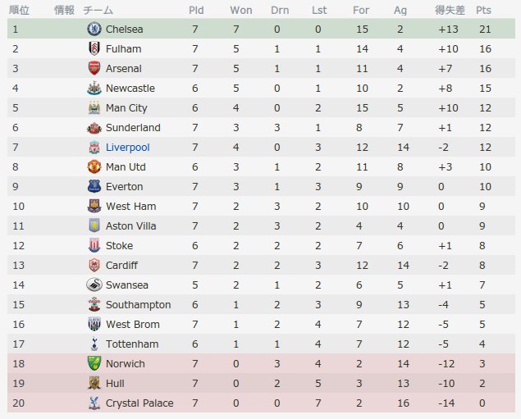Click the Fulham club badge
The image size is (521, 419).
tap(94, 48)
